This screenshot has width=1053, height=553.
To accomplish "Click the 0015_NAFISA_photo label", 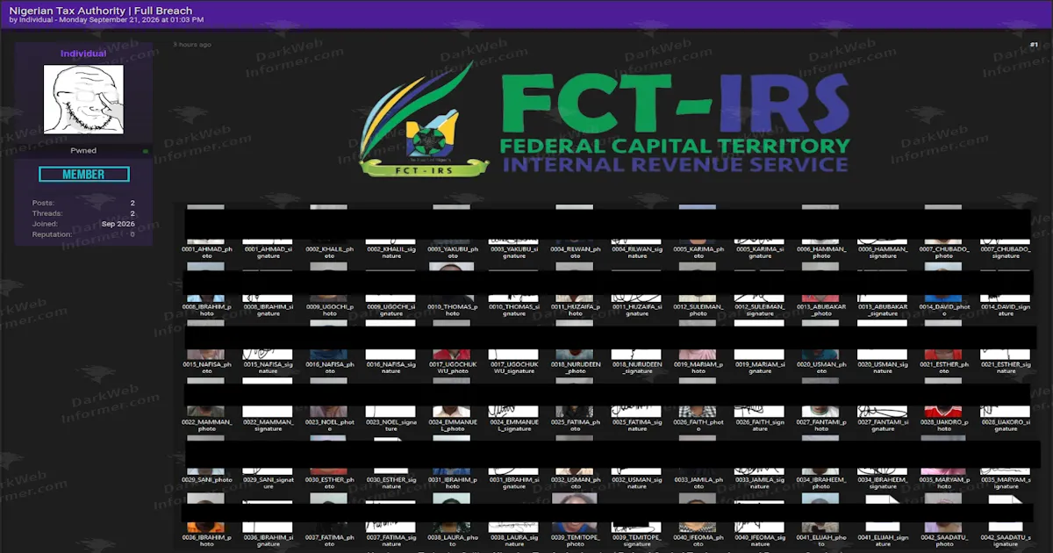I will [207, 367].
